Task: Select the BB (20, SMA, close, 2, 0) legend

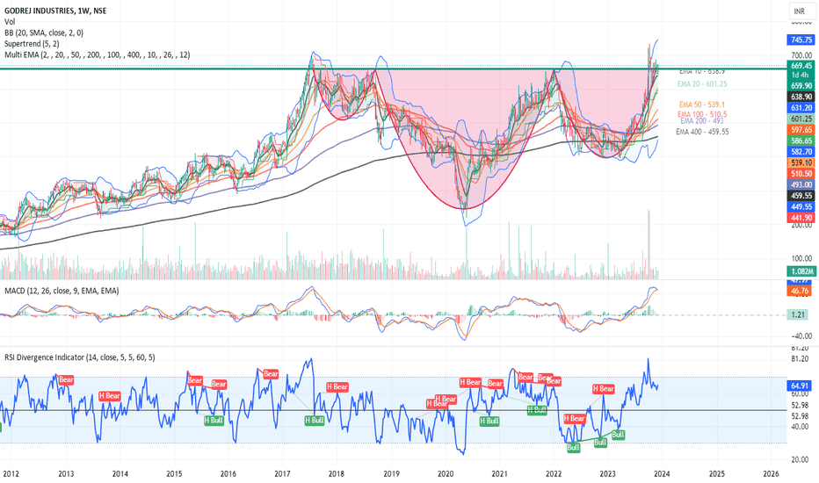Action: (x=44, y=32)
